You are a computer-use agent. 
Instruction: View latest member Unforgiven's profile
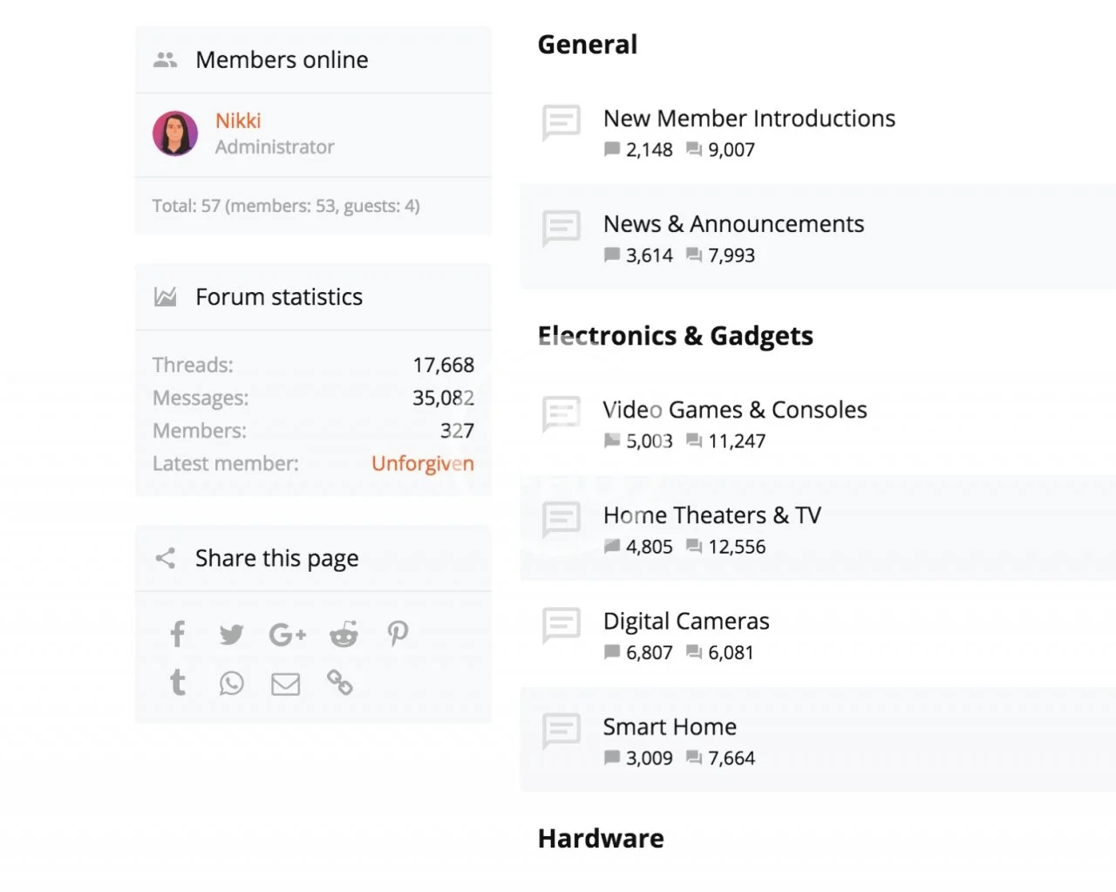(x=422, y=463)
